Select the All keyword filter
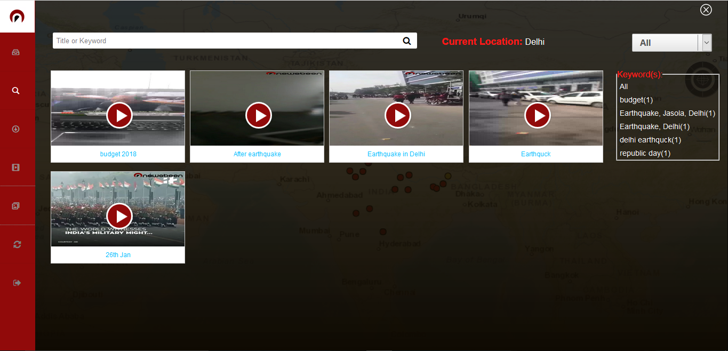The image size is (728, 351). coord(623,86)
